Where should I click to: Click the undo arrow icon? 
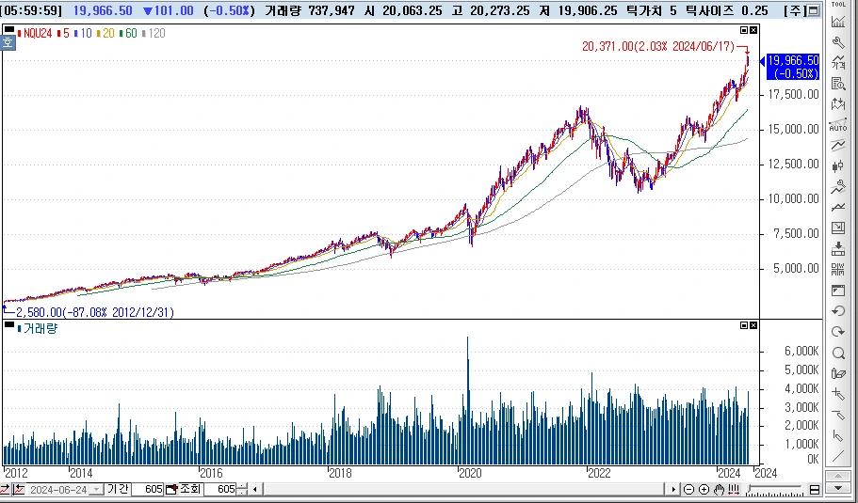coord(838,311)
